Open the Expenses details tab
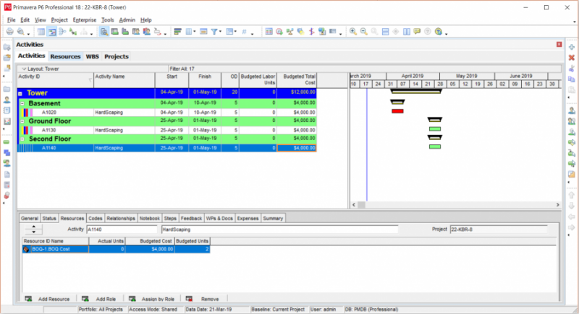The image size is (579, 314). click(x=248, y=218)
